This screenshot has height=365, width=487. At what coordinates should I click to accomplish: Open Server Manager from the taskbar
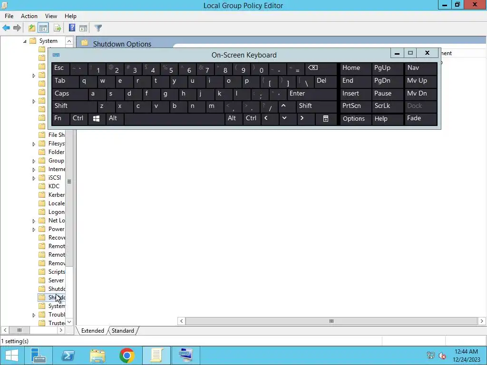(39, 355)
